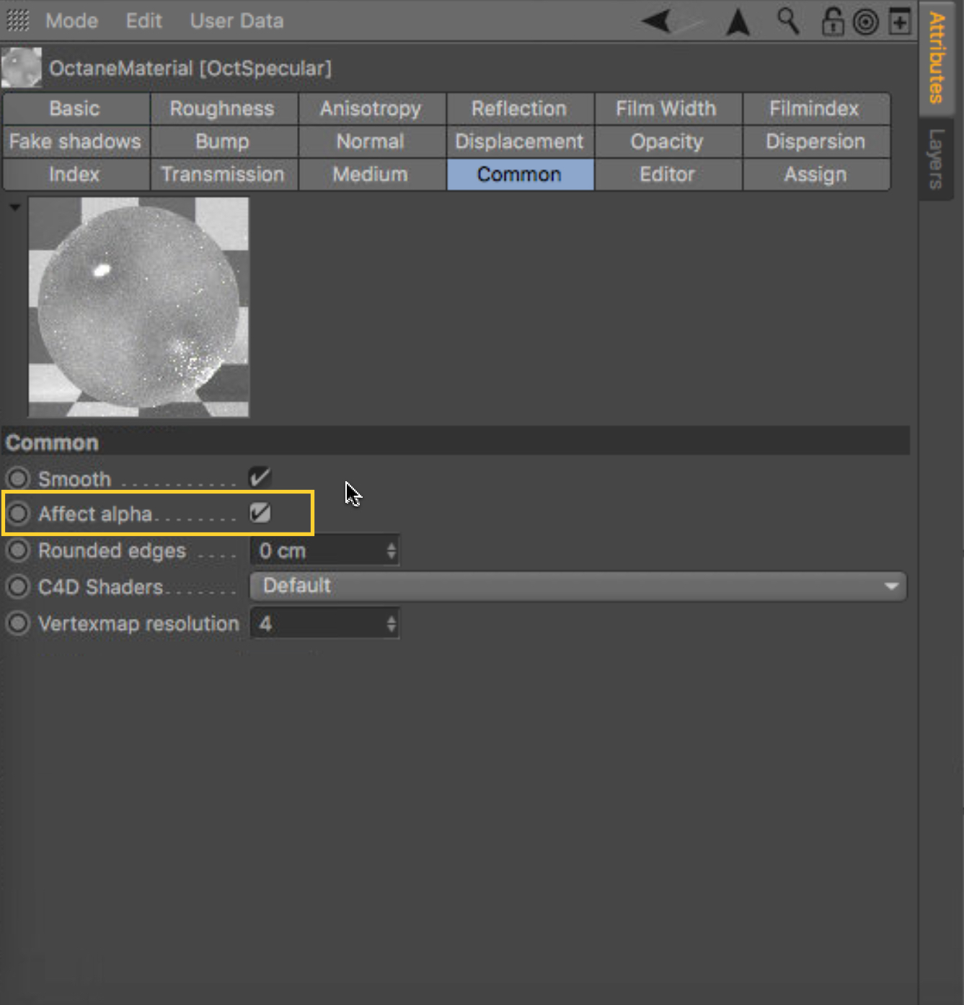Click the Rounded edges stepper arrows

(392, 551)
